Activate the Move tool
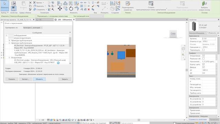The image size is (220, 124). point(60,9)
